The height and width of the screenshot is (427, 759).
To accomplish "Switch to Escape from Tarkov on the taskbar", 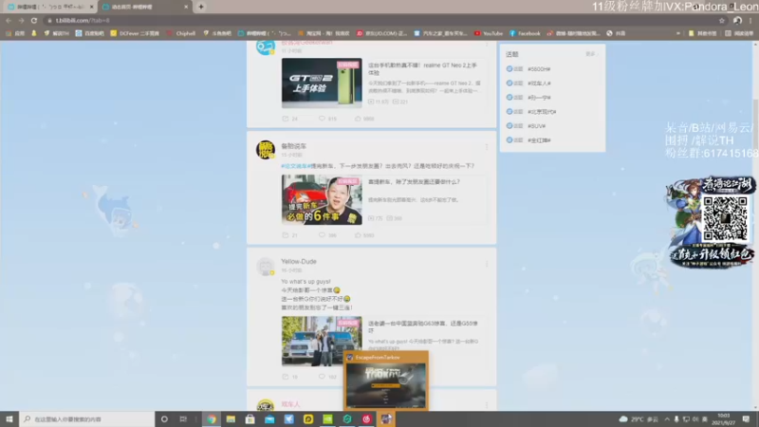I will click(386, 419).
